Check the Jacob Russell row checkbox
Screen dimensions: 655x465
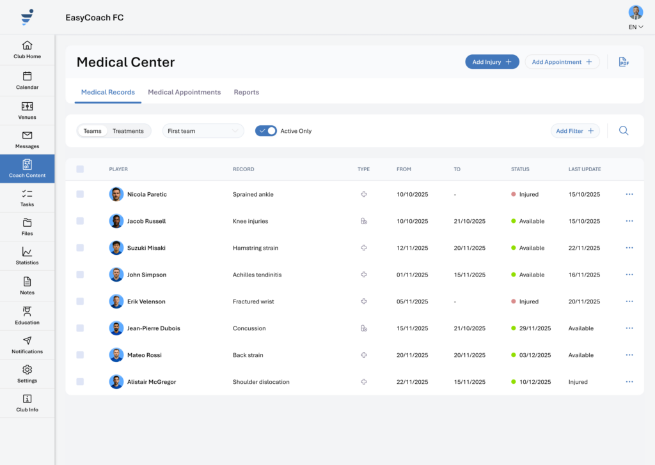(x=80, y=221)
